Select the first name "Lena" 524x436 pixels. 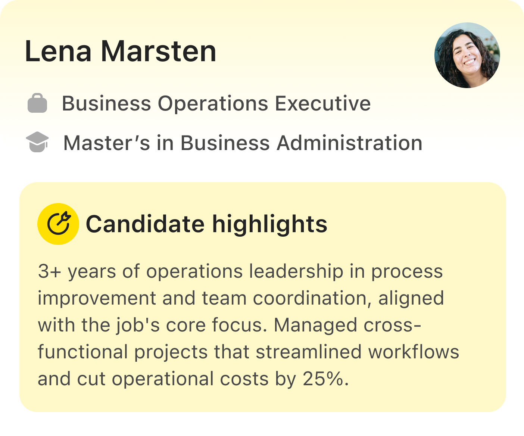[x=58, y=52]
